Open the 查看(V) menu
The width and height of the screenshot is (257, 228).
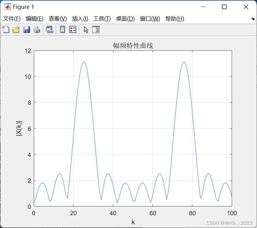pyautogui.click(x=58, y=19)
